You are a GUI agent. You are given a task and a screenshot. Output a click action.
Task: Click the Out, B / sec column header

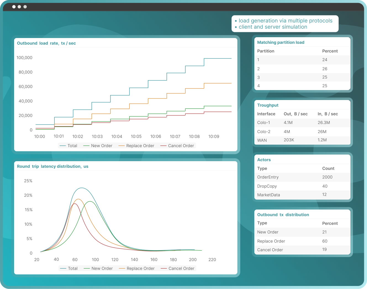point(295,114)
